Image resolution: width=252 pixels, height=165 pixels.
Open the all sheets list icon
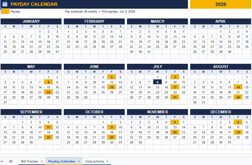[x=11, y=161]
